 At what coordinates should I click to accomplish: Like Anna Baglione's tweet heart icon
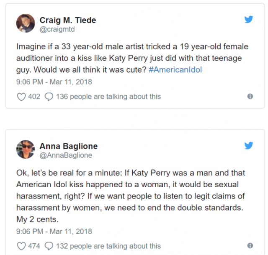[21, 246]
